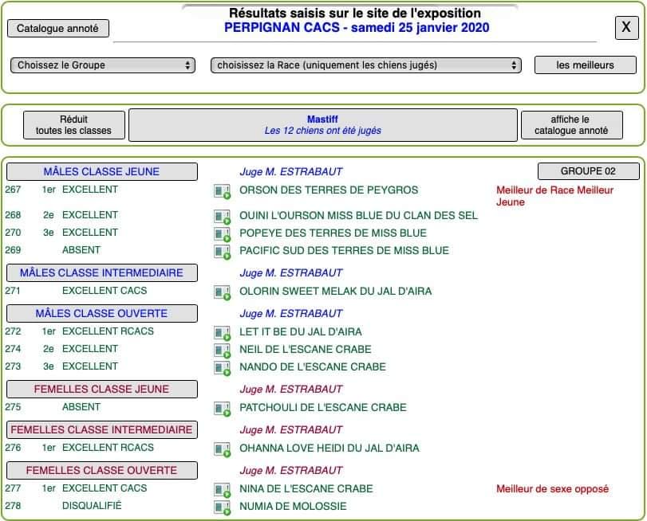Click 'Réduit toutes les classes' button

pos(74,125)
